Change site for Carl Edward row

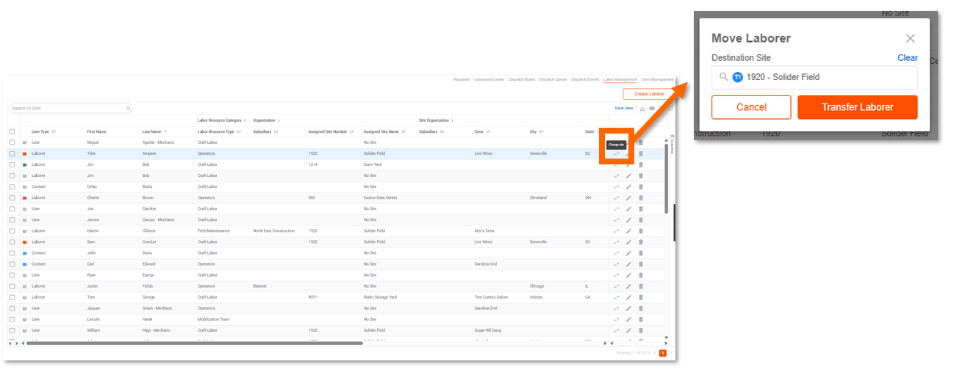[x=617, y=264]
